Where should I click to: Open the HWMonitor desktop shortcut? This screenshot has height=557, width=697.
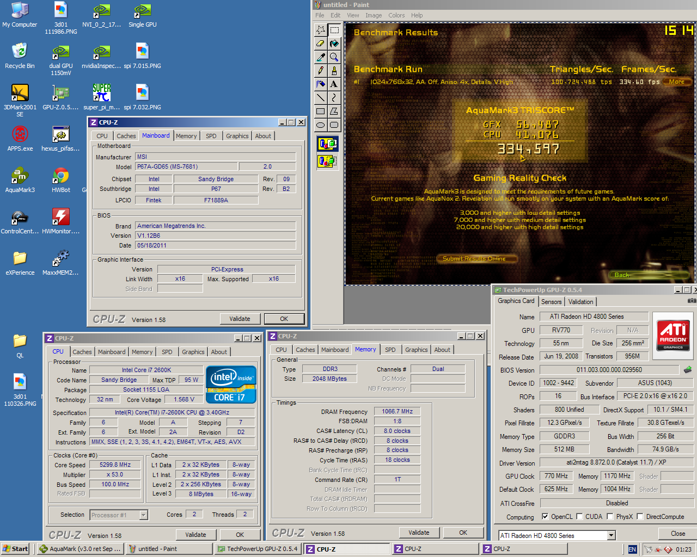[61, 221]
